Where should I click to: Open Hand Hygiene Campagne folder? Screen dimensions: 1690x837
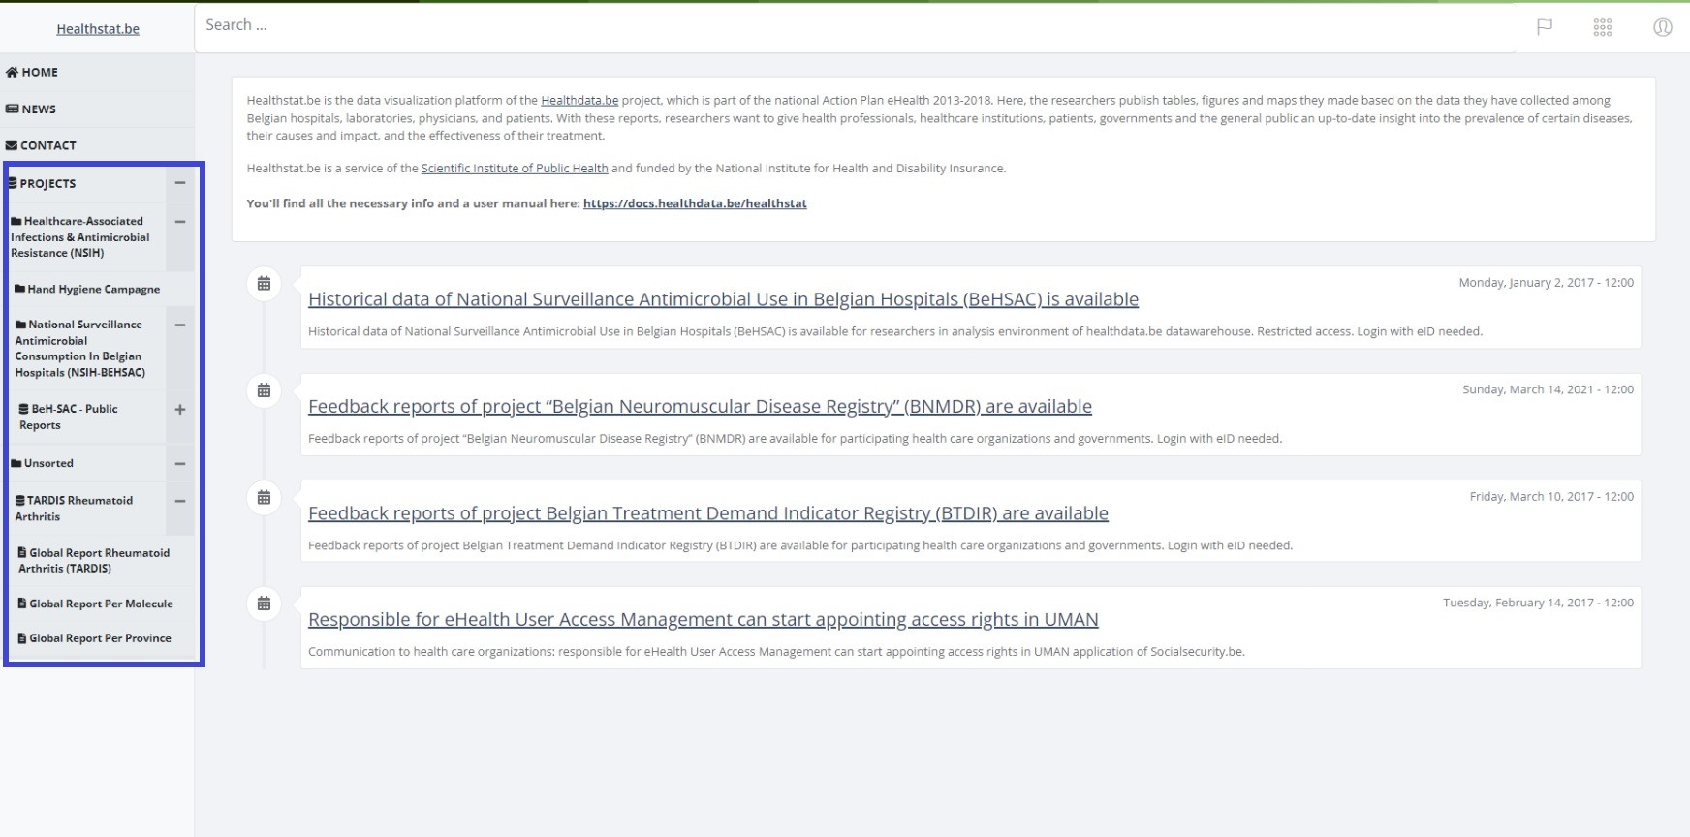pyautogui.click(x=93, y=289)
